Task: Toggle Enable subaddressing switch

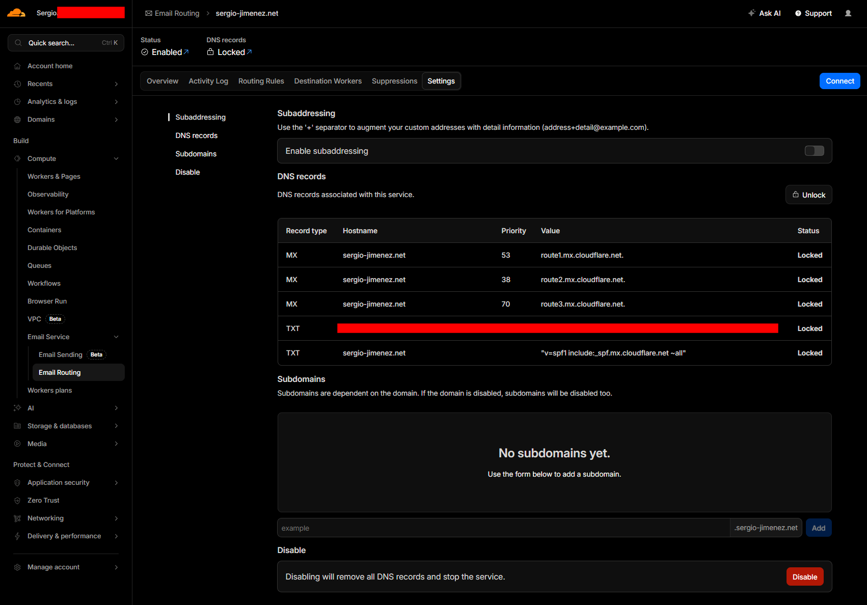Action: pyautogui.click(x=814, y=151)
